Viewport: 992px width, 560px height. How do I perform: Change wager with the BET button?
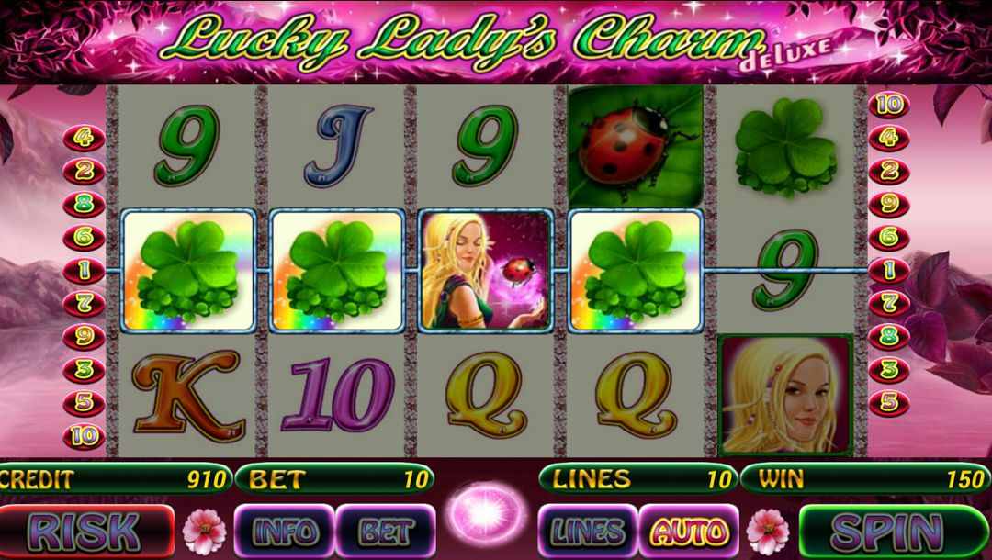click(385, 531)
